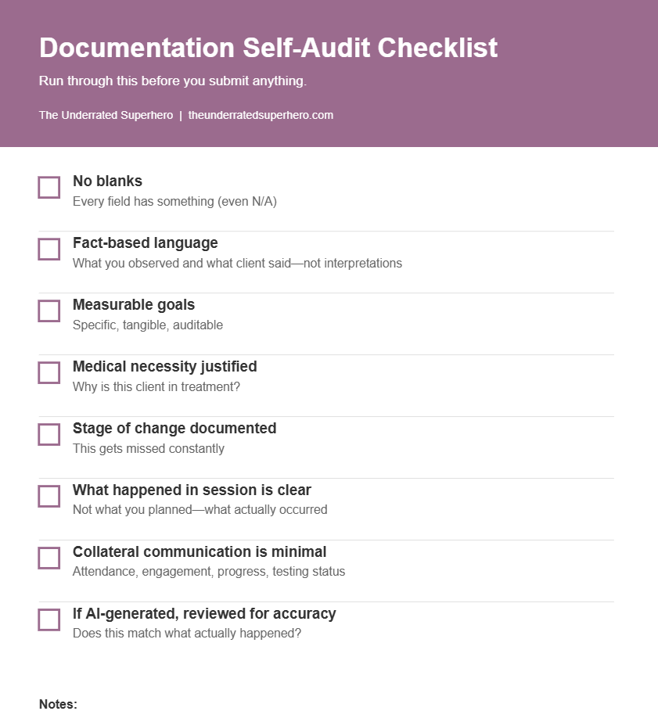Click 'Not what you planned' description line

tap(200, 510)
